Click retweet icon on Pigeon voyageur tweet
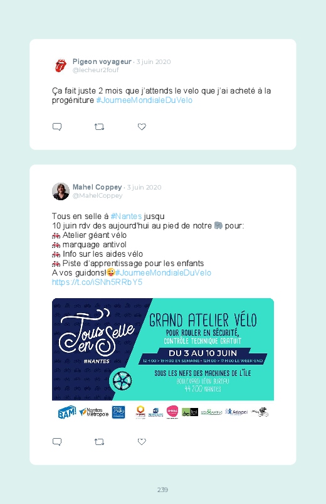 99,127
